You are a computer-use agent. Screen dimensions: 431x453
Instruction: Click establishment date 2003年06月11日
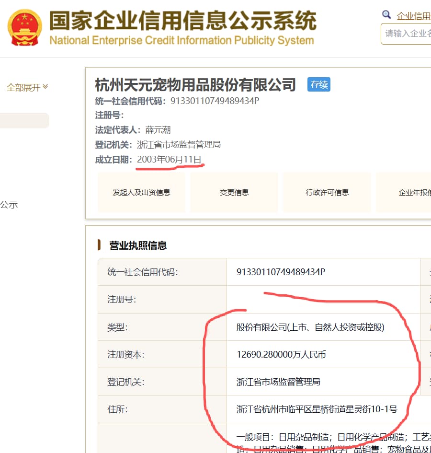click(x=169, y=160)
